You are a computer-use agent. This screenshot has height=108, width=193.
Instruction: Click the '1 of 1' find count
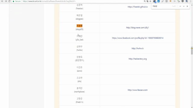[x=174, y=6]
